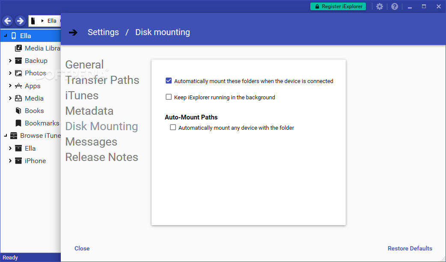The image size is (446, 262).
Task: Open the Metadata settings section
Action: [x=89, y=110]
